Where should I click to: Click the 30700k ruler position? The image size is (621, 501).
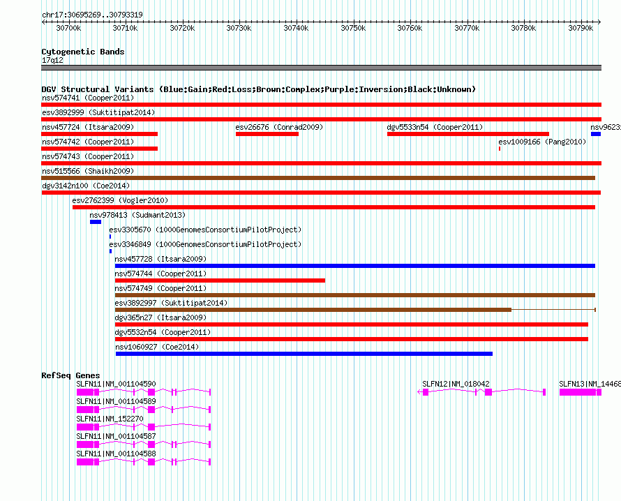click(x=68, y=28)
